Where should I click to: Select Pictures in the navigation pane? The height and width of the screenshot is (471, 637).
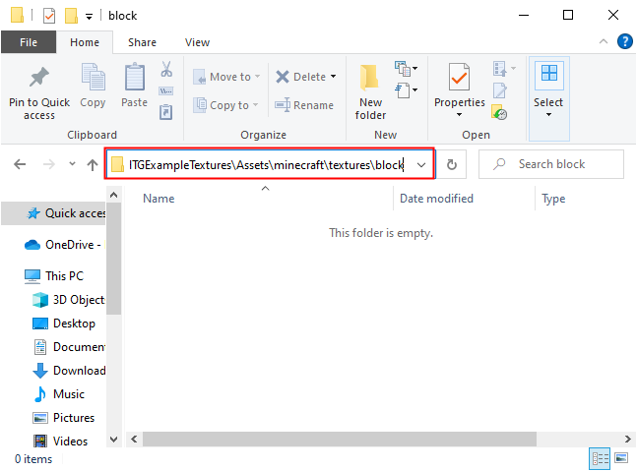[74, 418]
